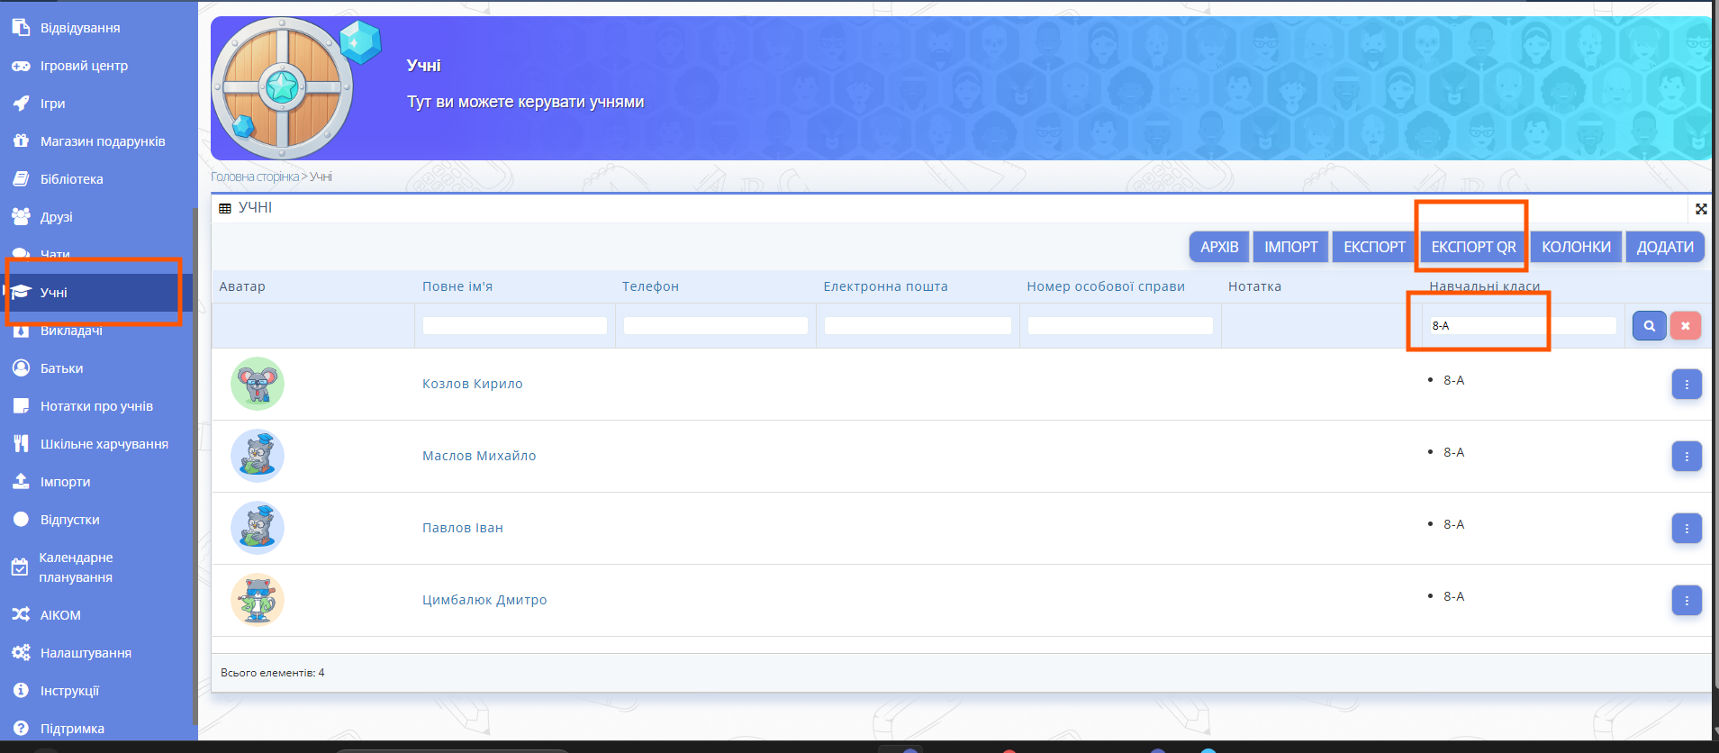Focus the Повне ім'я filter field
1719x753 pixels.
coord(514,326)
